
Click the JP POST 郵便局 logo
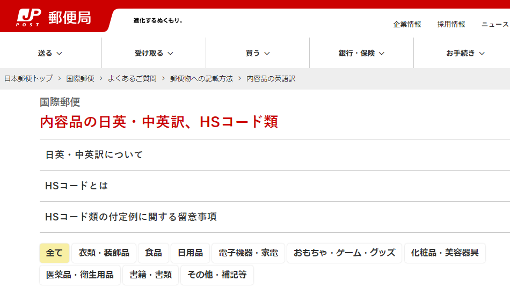(x=54, y=18)
